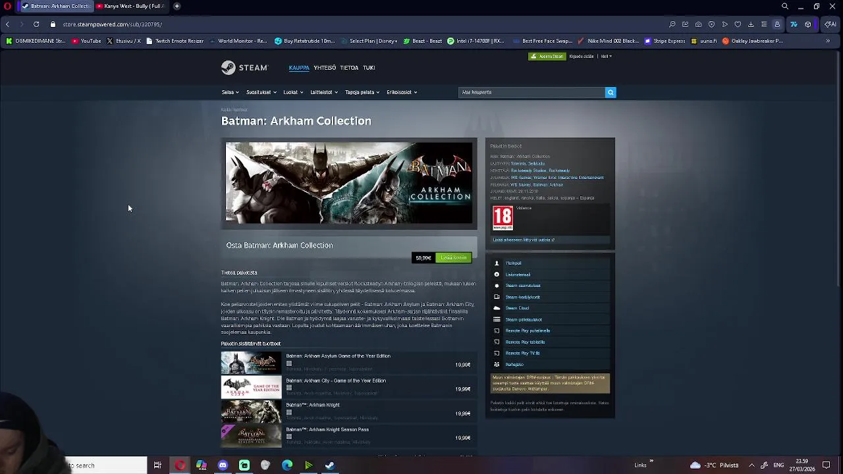Open the language selector dropdown

[606, 57]
